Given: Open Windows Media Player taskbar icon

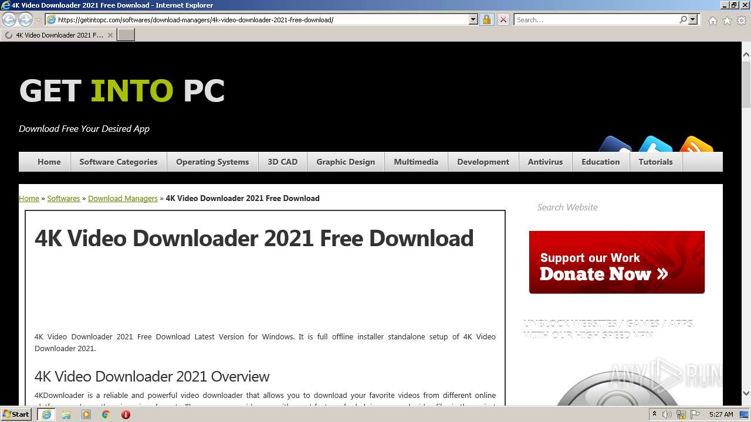Looking at the screenshot, I should (x=86, y=414).
